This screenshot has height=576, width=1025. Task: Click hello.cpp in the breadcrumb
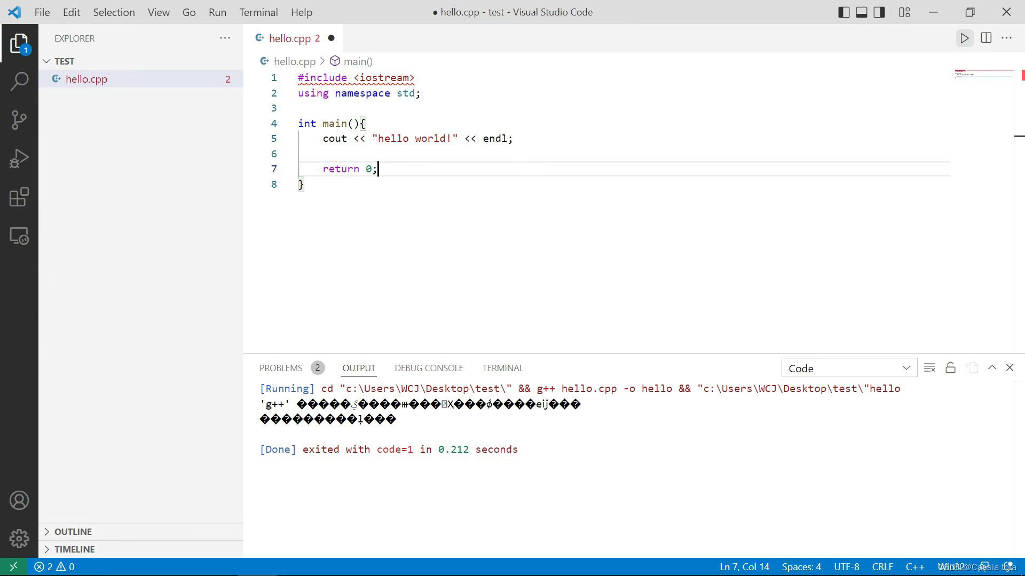295,61
